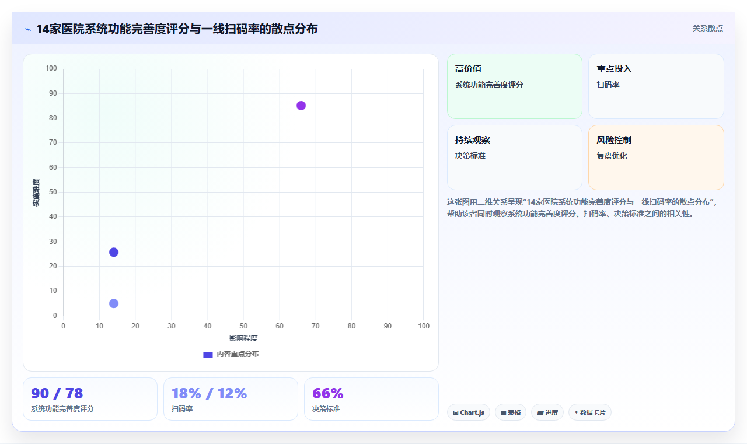
Task: Click the lightning icon beside the title
Action: click(27, 29)
